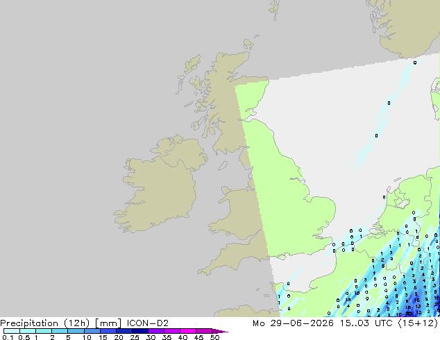Screen dimensions: 440x340
Task: Click the legend value '30'
Action: click(x=151, y=337)
